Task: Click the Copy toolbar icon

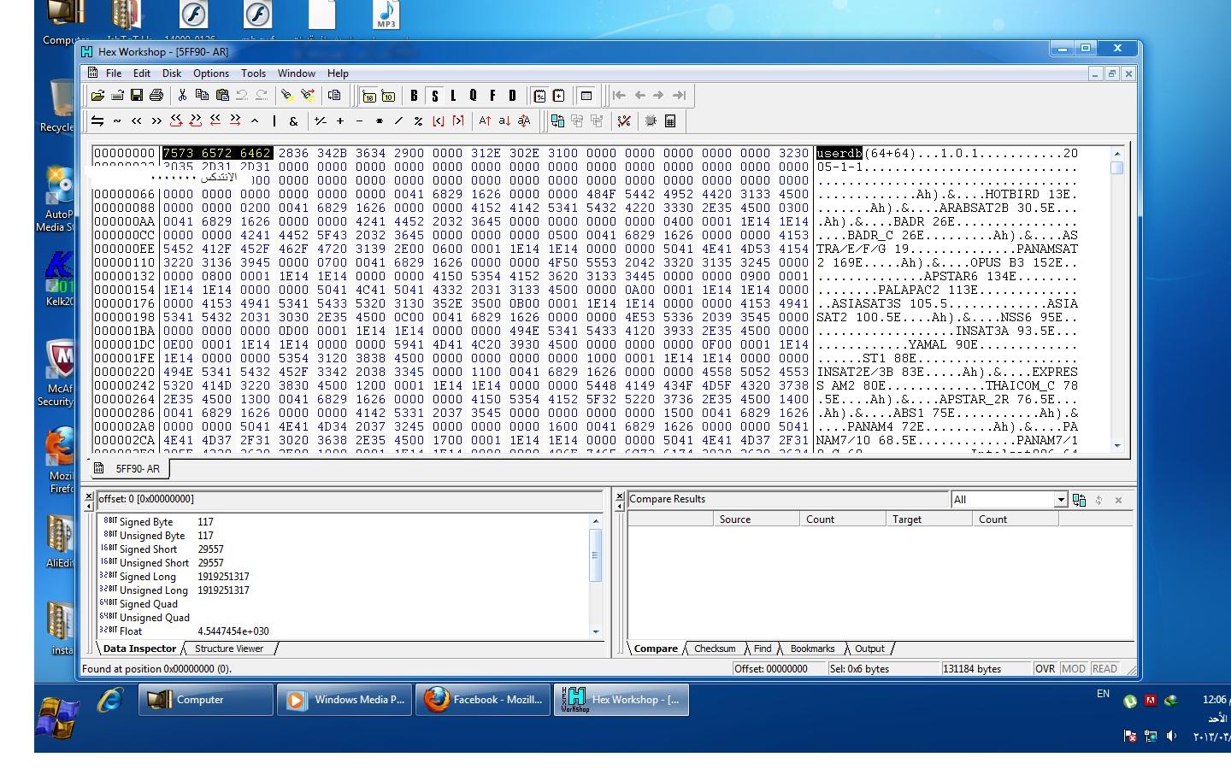Action: pos(202,96)
